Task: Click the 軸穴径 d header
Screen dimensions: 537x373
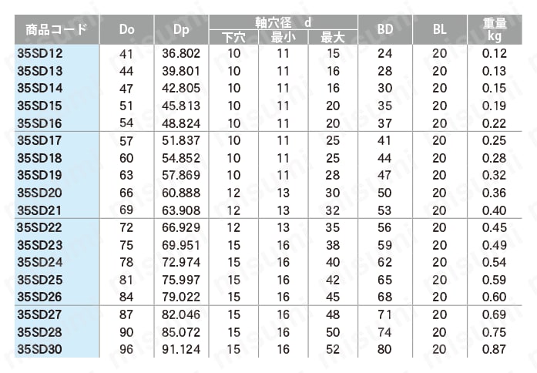Action: coord(284,22)
